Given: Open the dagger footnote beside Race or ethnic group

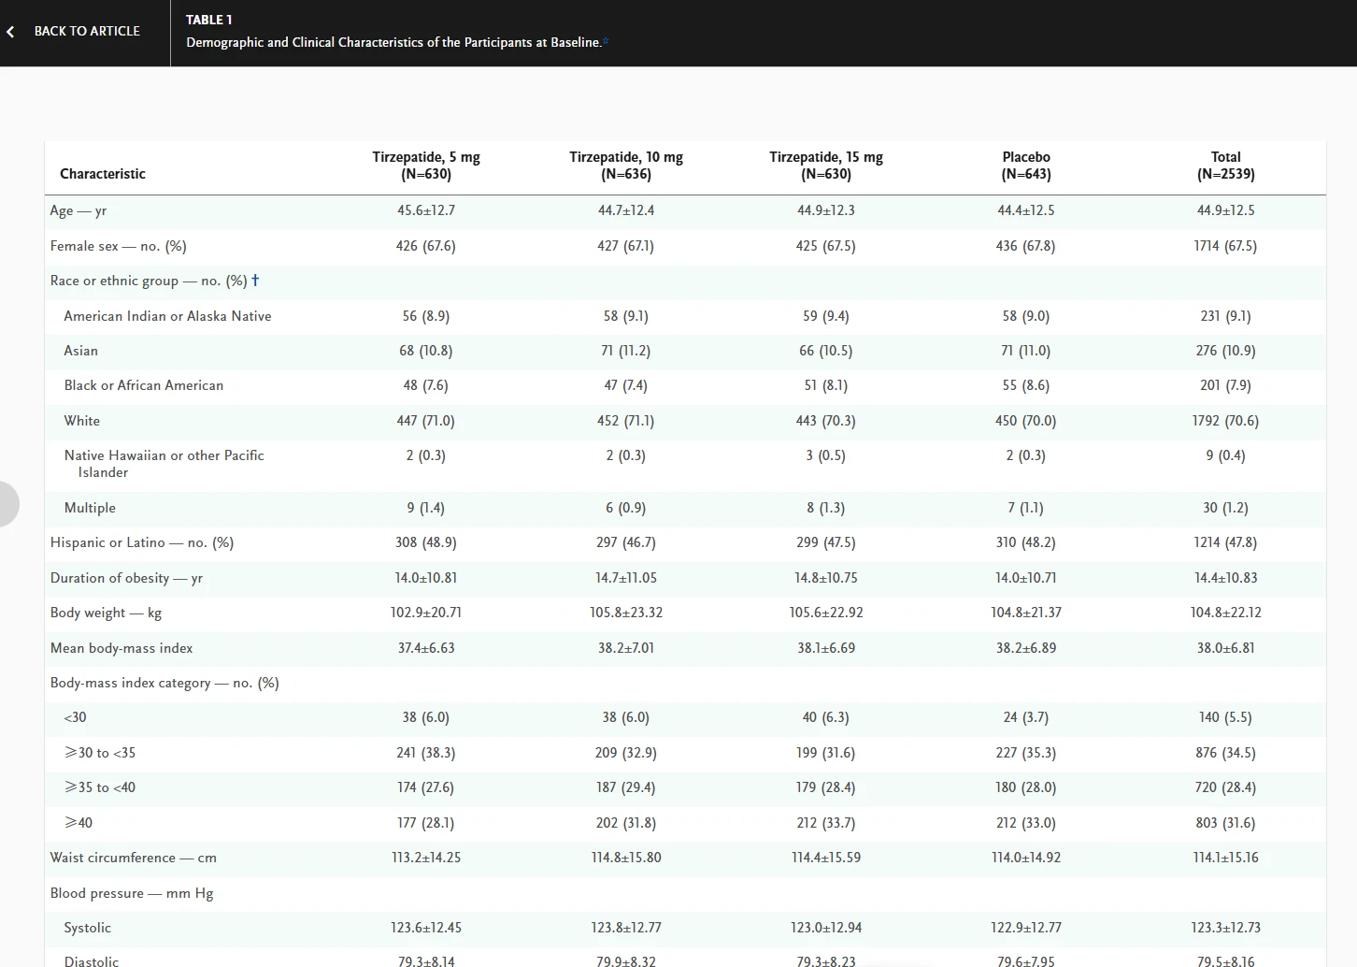Looking at the screenshot, I should coord(255,280).
